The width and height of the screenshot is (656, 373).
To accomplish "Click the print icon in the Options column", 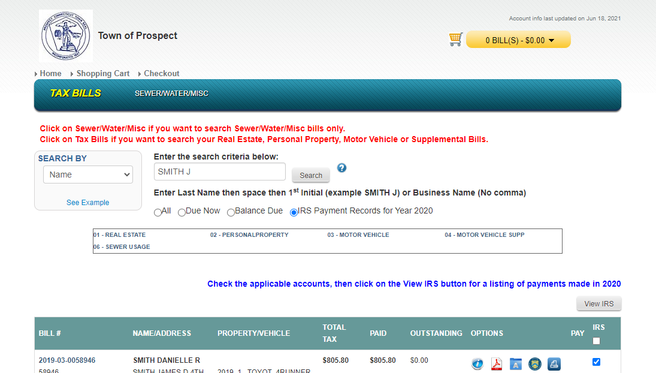I will pyautogui.click(x=554, y=364).
